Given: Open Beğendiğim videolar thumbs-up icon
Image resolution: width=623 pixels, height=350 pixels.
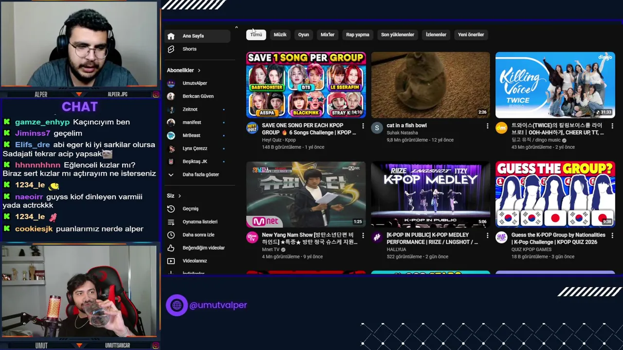Looking at the screenshot, I should point(171,248).
